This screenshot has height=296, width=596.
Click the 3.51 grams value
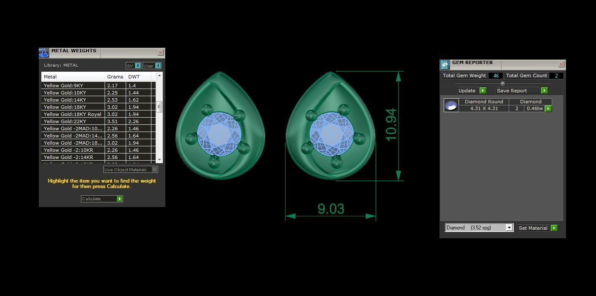point(112,121)
